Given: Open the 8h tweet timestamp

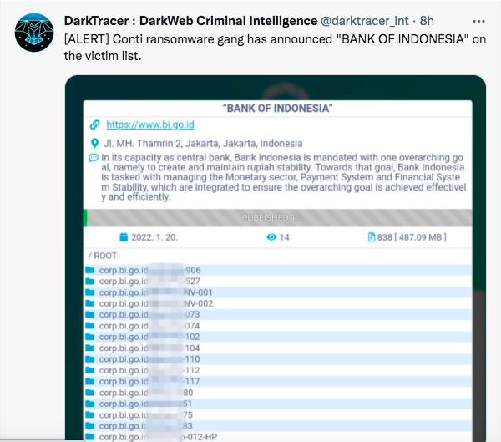Looking at the screenshot, I should [427, 21].
